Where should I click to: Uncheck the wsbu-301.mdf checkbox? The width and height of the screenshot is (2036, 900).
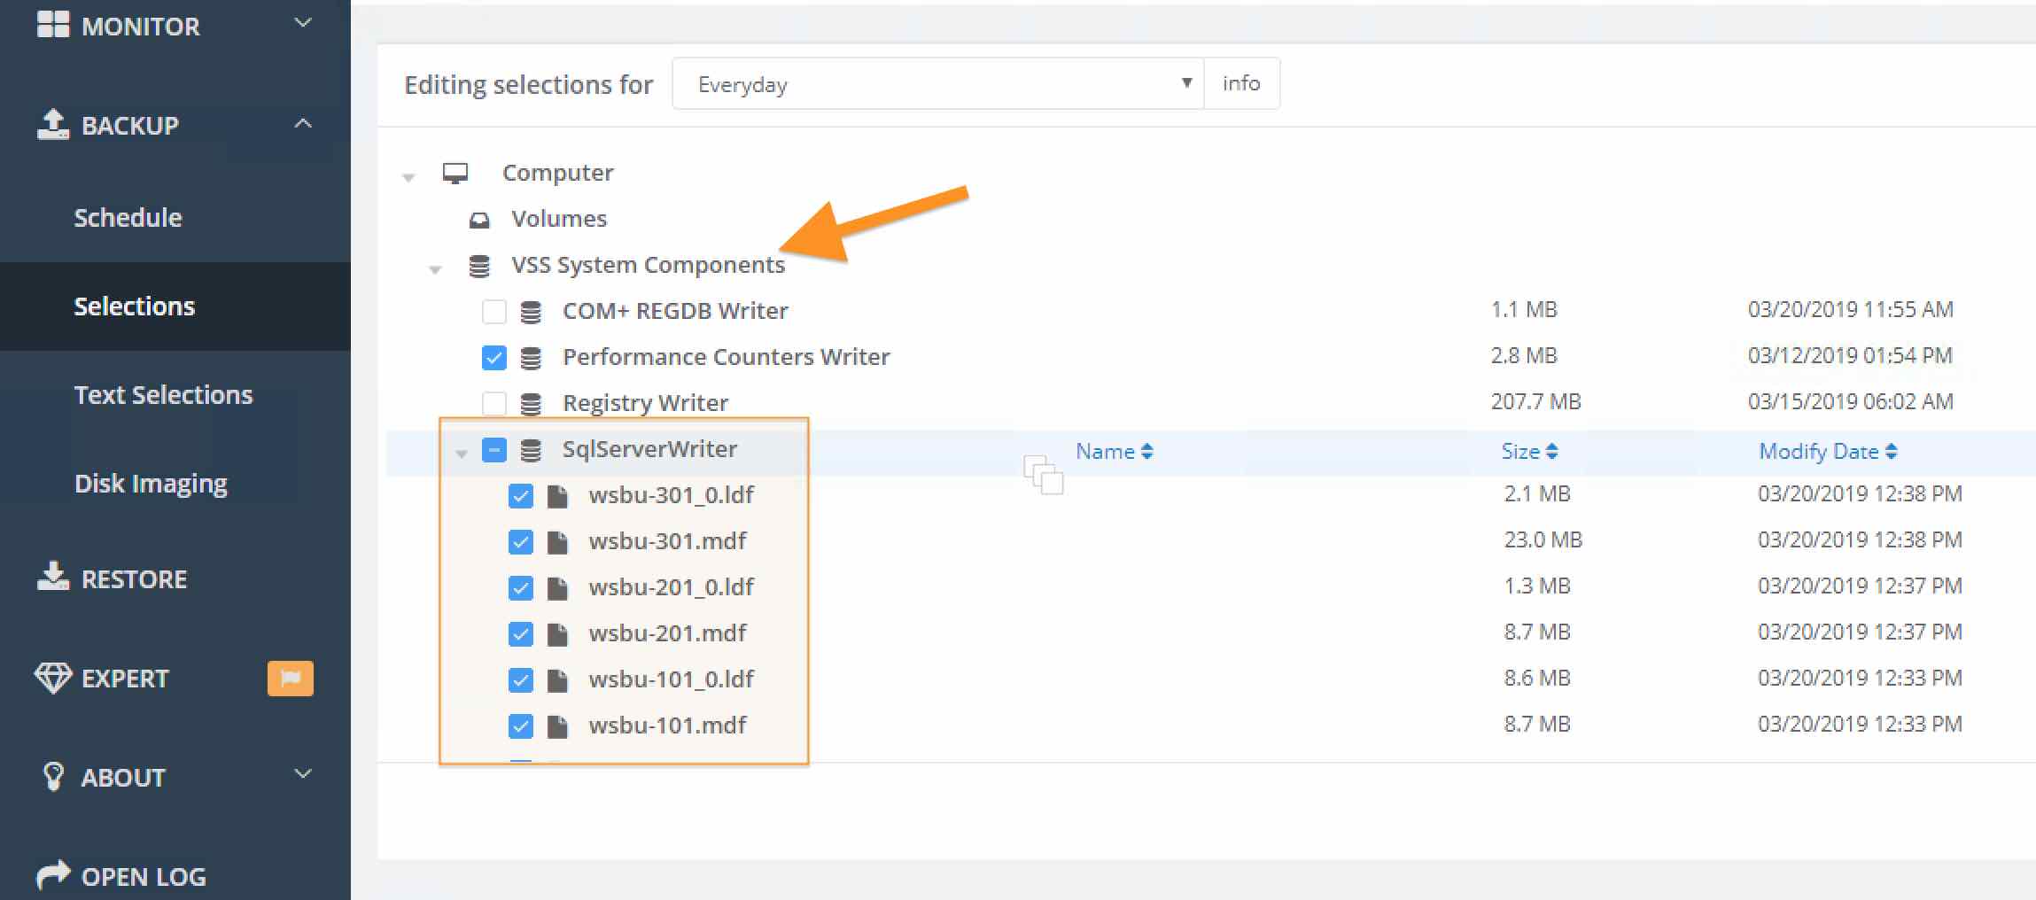click(x=521, y=542)
